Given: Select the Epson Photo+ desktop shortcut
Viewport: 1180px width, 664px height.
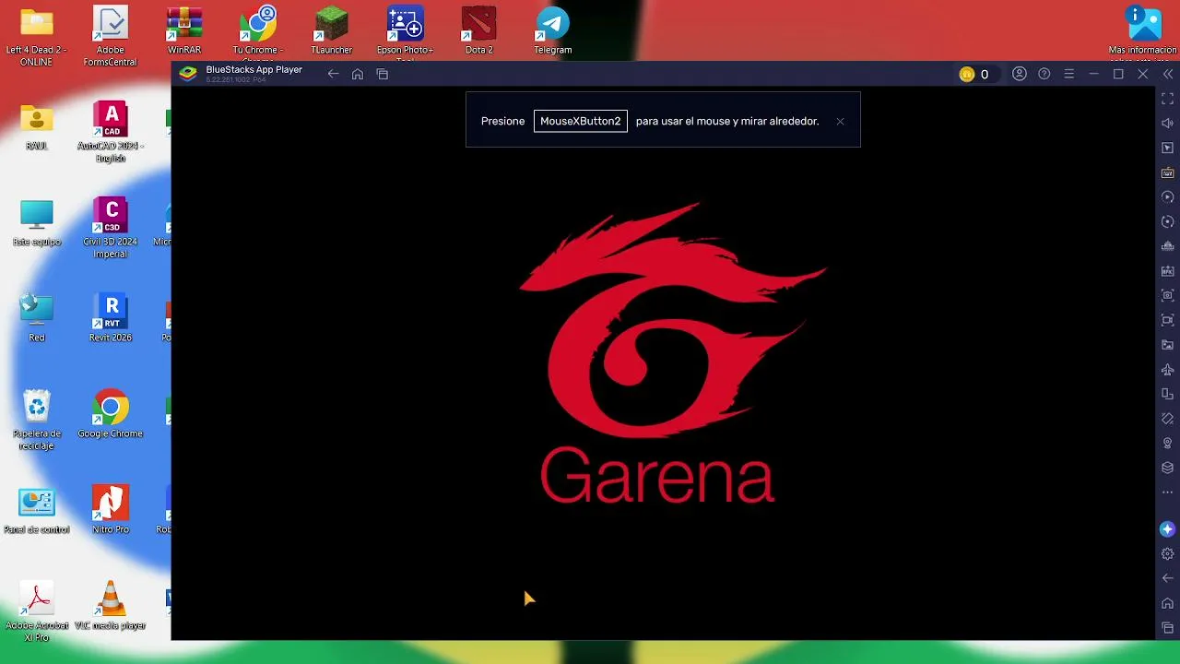Looking at the screenshot, I should click(406, 35).
